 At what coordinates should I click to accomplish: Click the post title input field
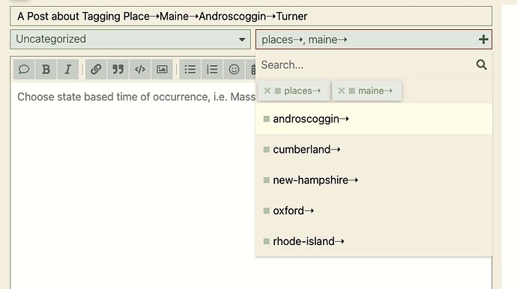pos(251,16)
